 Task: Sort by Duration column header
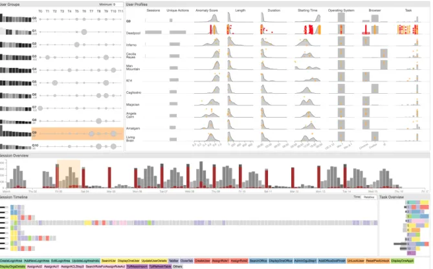tap(274, 10)
